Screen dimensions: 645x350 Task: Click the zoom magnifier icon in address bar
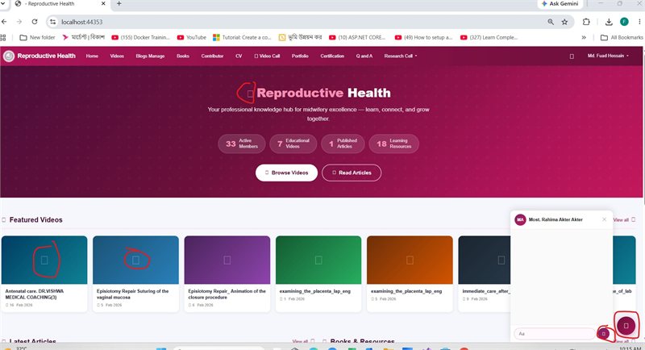coord(551,22)
